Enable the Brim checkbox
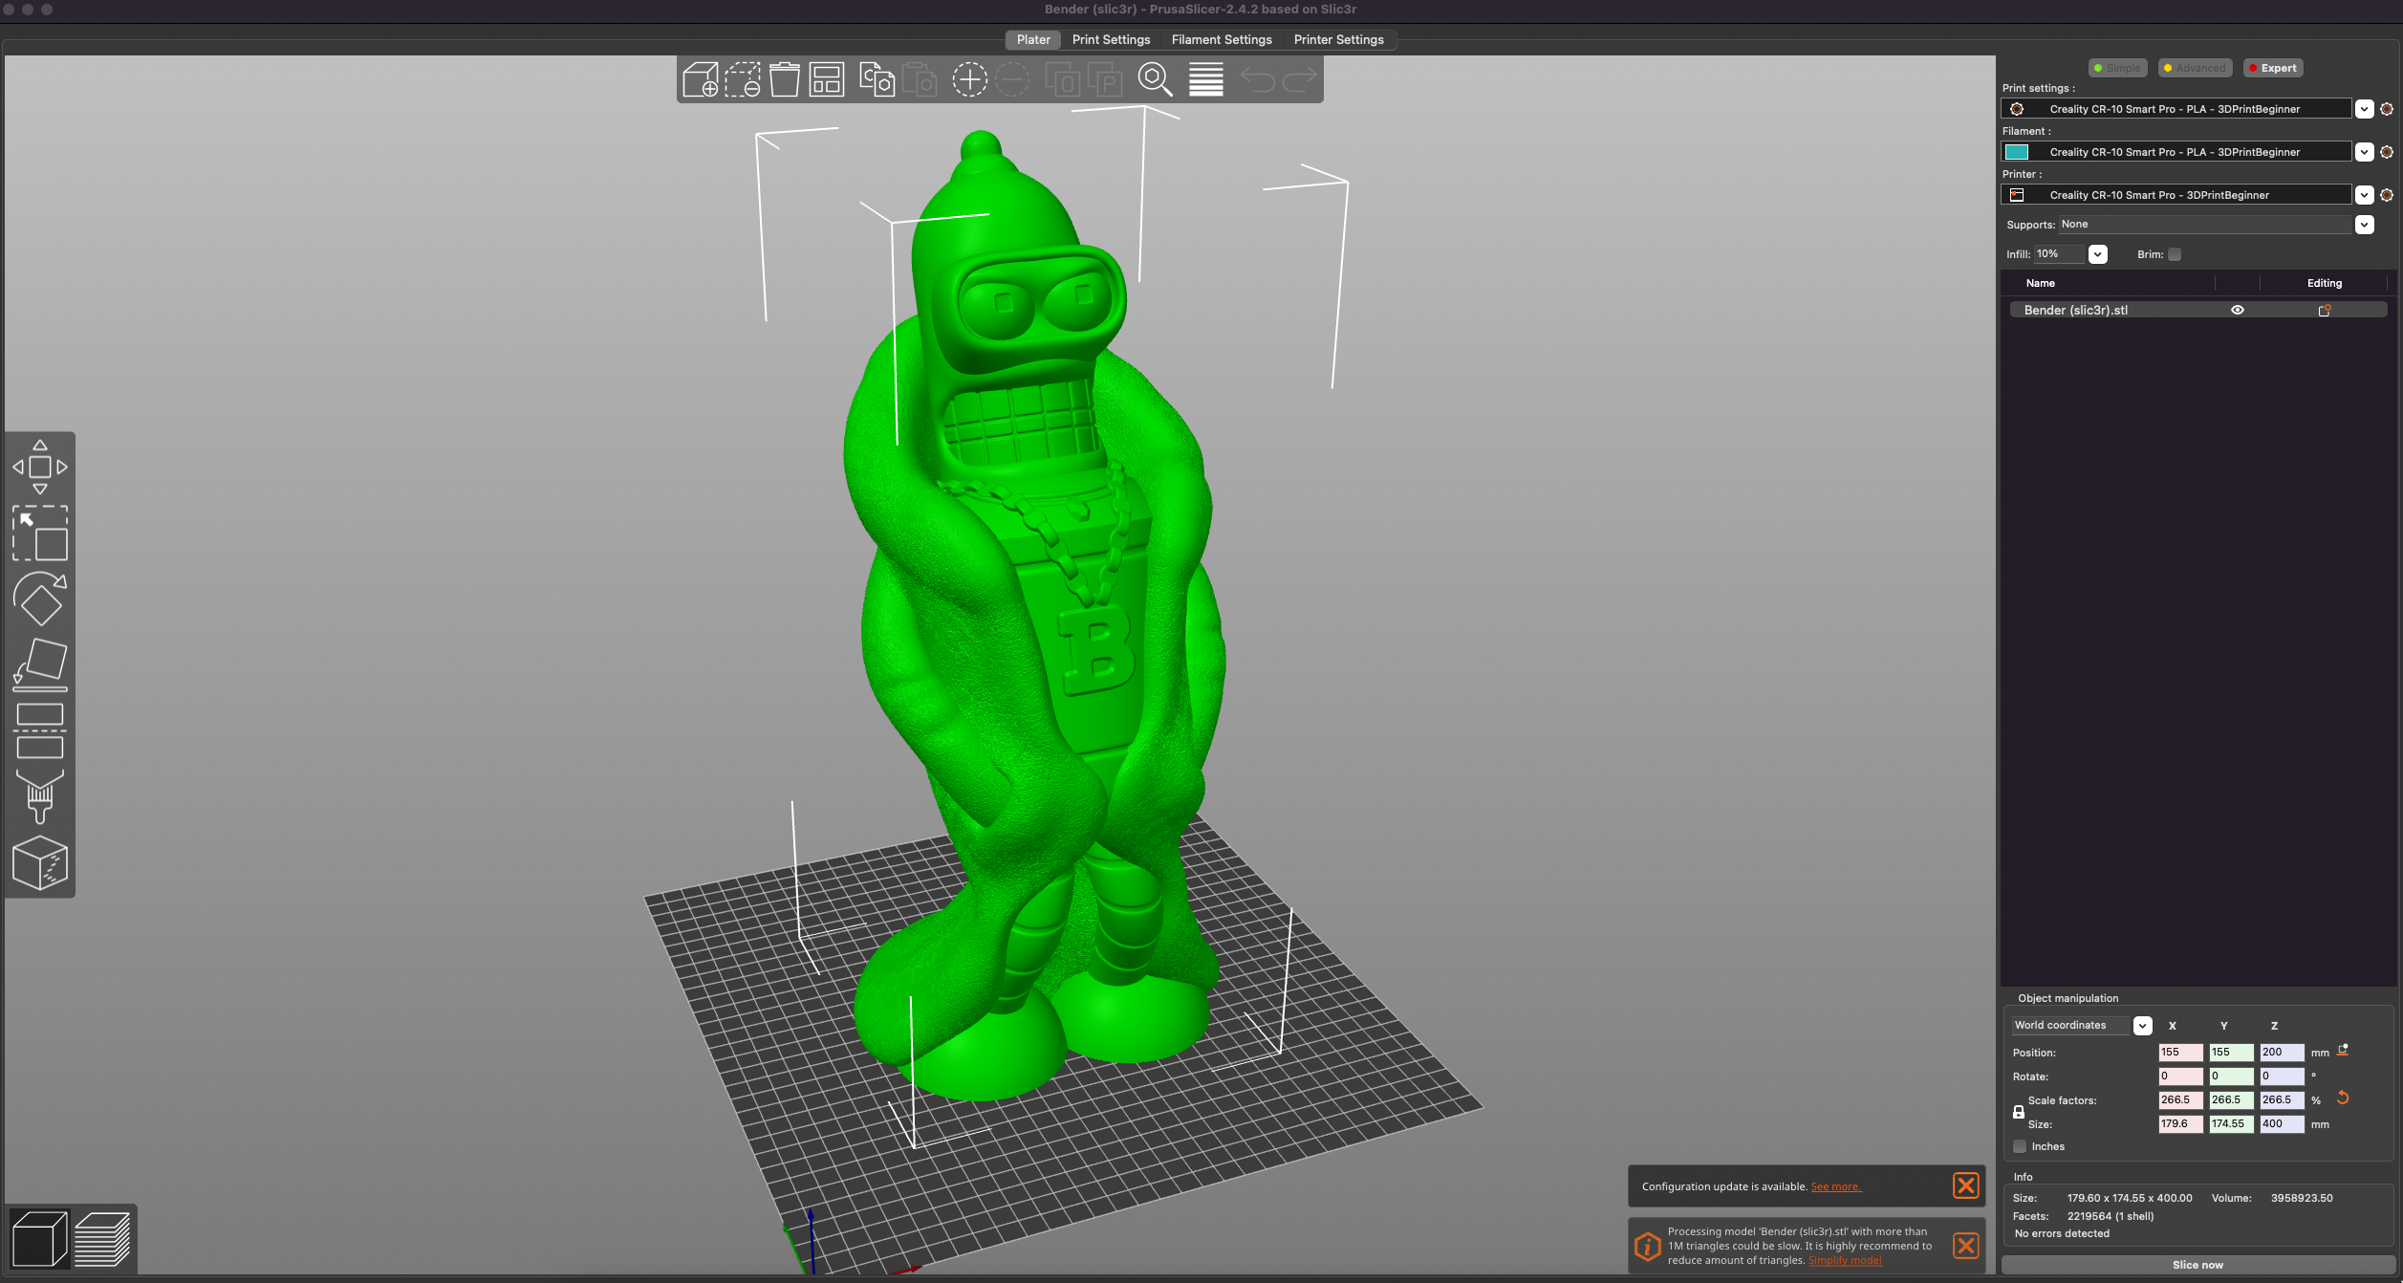Screen dimensions: 2403x1283 [x=2175, y=254]
